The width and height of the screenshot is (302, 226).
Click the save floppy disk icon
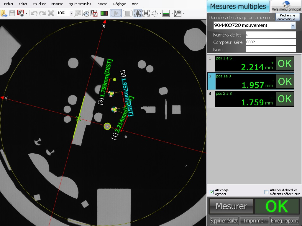point(12,13)
